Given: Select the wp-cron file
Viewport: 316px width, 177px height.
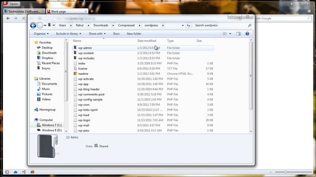Looking at the screenshot, I should coord(83,105).
